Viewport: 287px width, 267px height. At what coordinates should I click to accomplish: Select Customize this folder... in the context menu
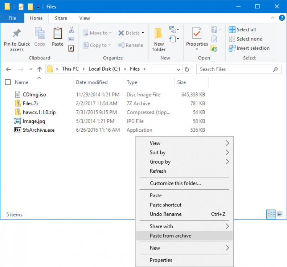point(184,183)
